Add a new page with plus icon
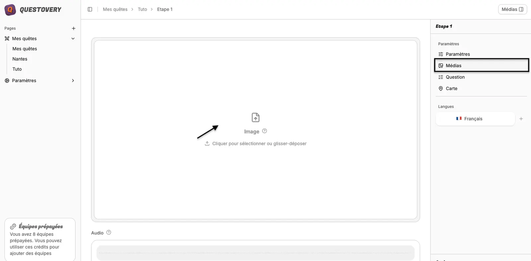The height and width of the screenshot is (261, 531). pyautogui.click(x=74, y=28)
